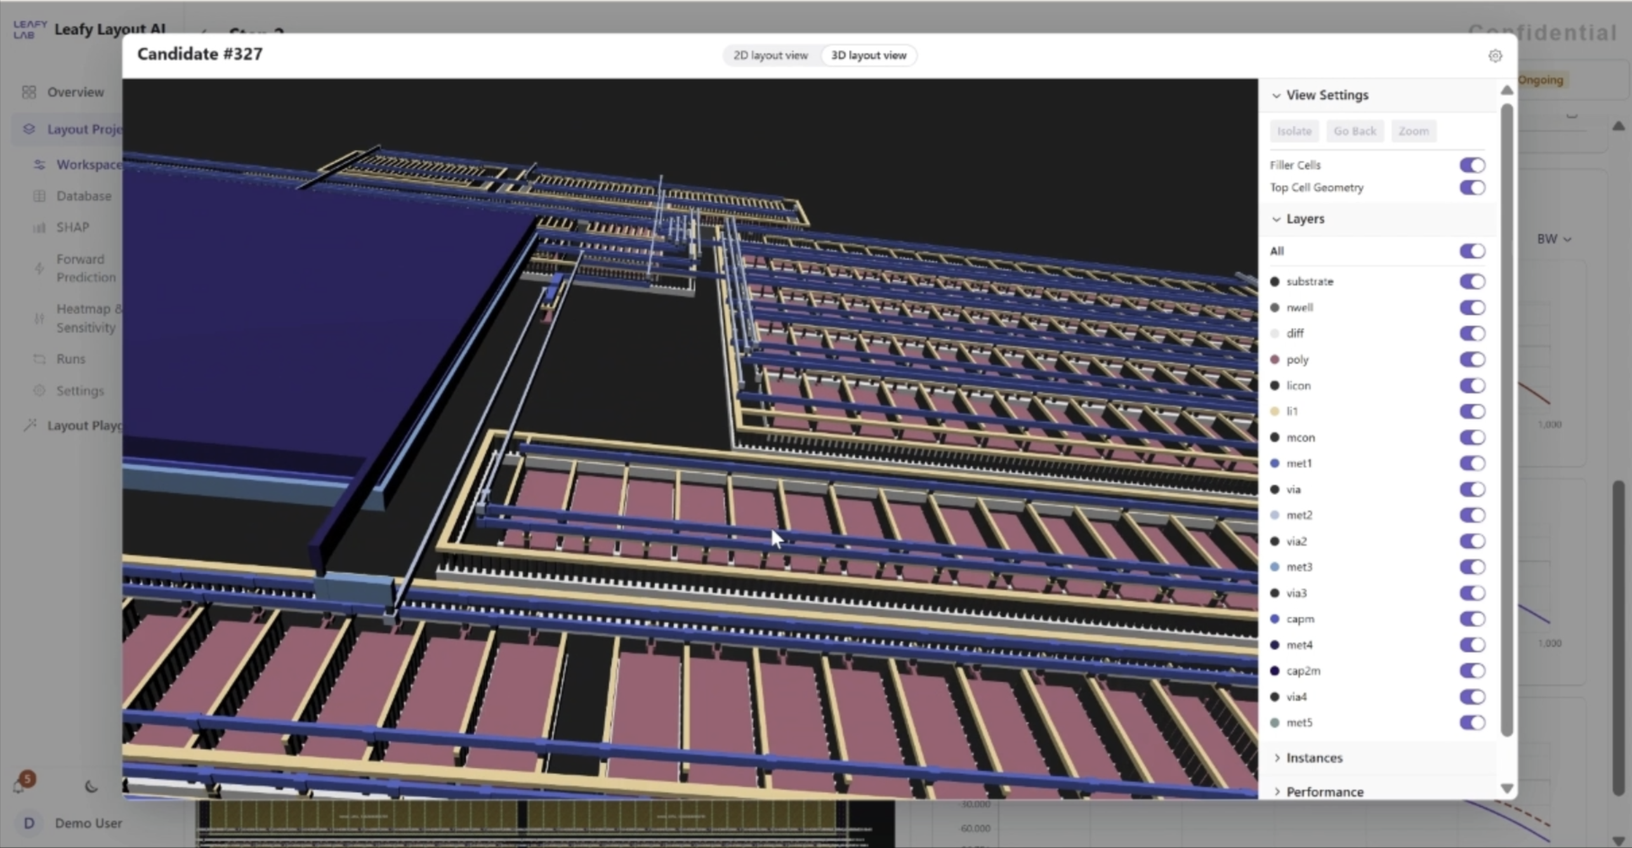Click the panel scroll-up arrow

[x=1507, y=90]
